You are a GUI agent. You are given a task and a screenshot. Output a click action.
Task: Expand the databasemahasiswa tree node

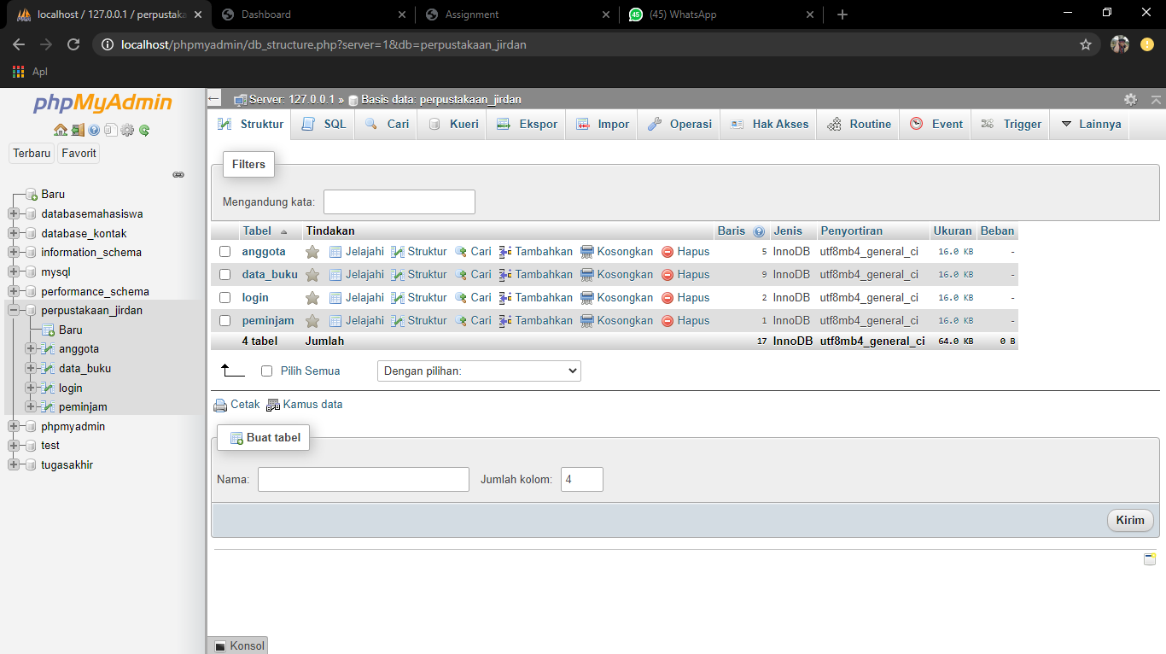pos(13,213)
